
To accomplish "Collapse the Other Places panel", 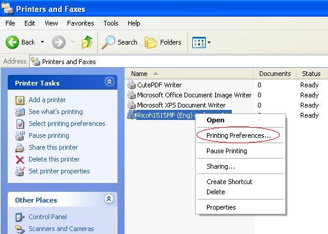I will 109,198.
